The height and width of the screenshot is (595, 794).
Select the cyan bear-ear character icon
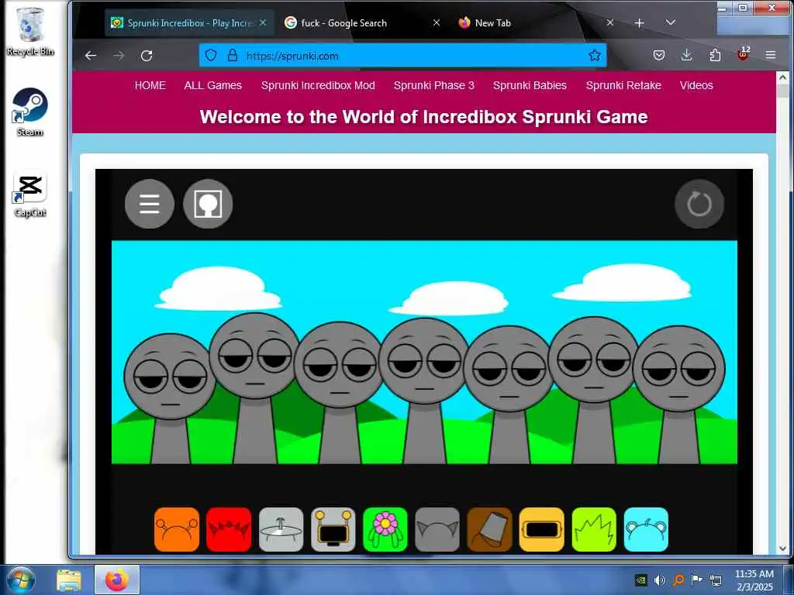click(x=646, y=529)
